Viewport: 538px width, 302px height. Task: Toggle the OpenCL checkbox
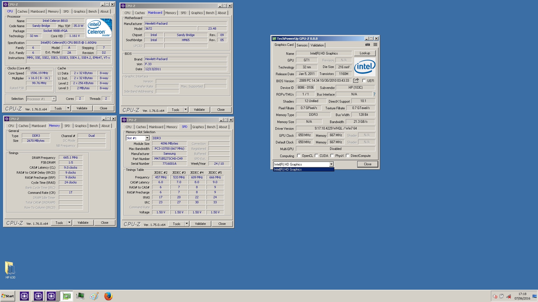click(299, 156)
